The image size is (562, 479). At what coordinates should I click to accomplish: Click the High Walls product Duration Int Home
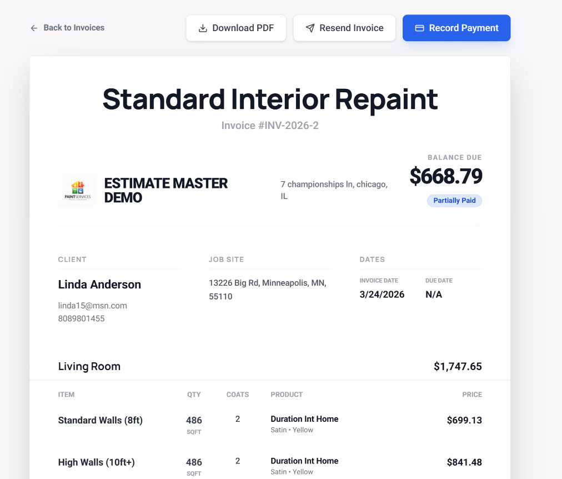point(304,461)
